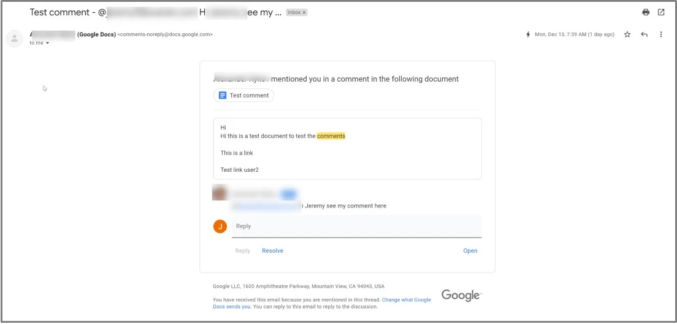The height and width of the screenshot is (324, 677).
Task: Follow 'Change what Google Docs sends you' link
Action: tap(322, 303)
